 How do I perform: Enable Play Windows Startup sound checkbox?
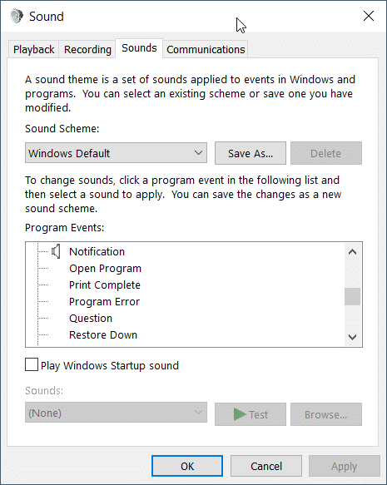(32, 364)
